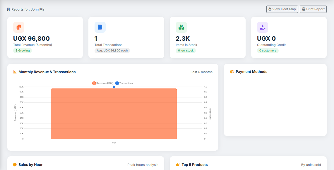Click the 'Payment Methods' heading
The height and width of the screenshot is (170, 334).
251,72
